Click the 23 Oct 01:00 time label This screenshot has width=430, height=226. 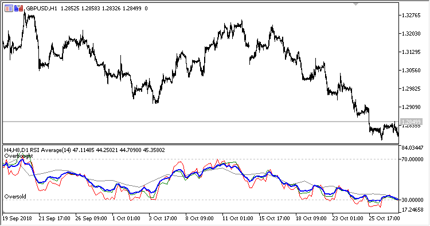tap(348, 219)
